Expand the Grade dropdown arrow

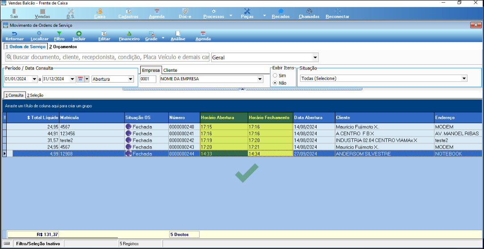click(163, 38)
